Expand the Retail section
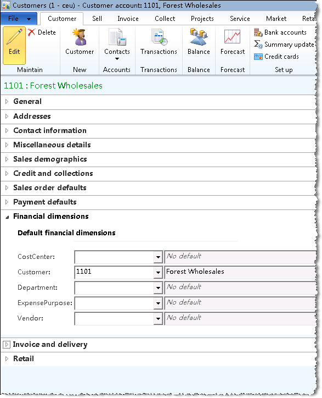The image size is (322, 398). pyautogui.click(x=7, y=358)
